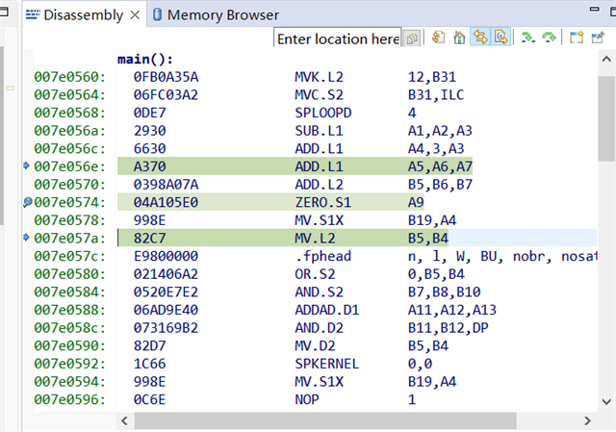Select address 007e0560 line
Image resolution: width=616 pixels, height=432 pixels.
click(x=69, y=77)
